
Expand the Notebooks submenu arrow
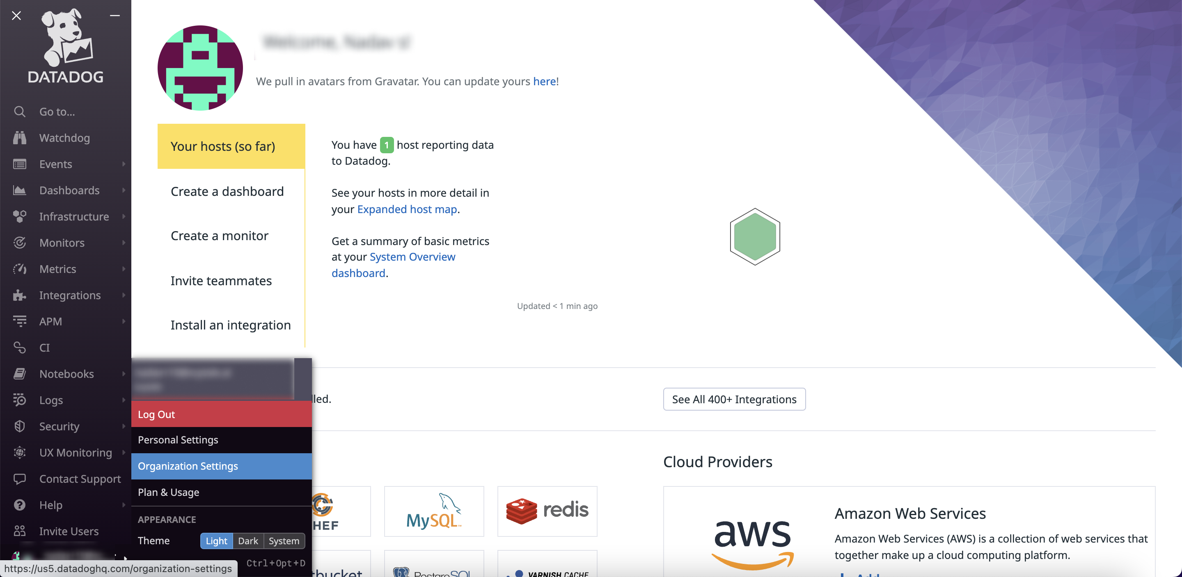point(124,373)
